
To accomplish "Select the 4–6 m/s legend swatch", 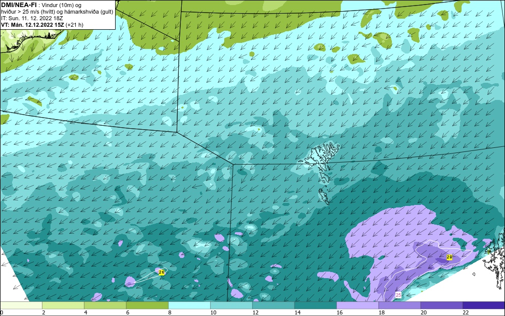I will tap(106, 305).
